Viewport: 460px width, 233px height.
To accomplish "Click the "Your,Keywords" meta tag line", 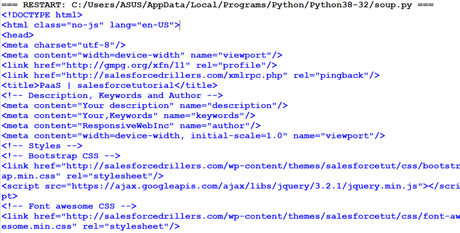I will [x=128, y=116].
